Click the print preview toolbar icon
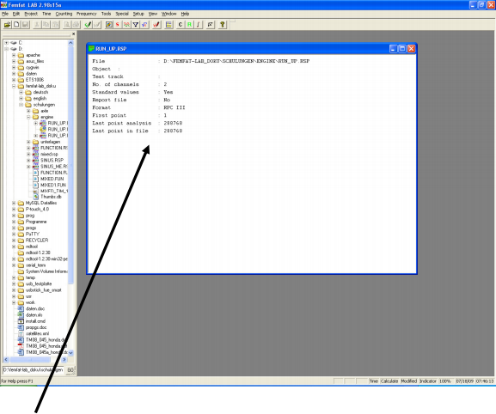Viewport: 496px width, 414px height. pos(67,24)
